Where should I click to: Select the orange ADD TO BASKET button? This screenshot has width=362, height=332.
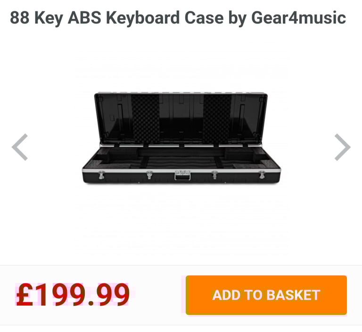[x=266, y=295]
